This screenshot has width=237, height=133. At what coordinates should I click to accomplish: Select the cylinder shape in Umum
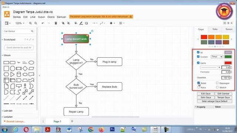click(x=19, y=74)
